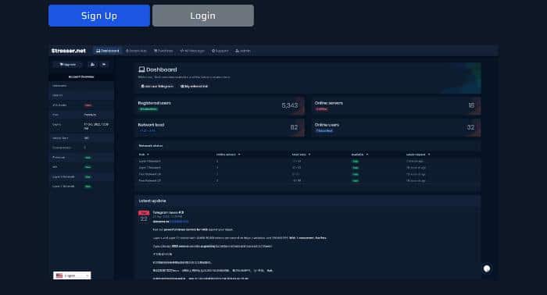Click the user profile icon in sidebar

[x=92, y=65]
